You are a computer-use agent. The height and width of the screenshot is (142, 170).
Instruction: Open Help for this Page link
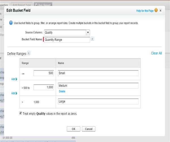tap(145, 11)
